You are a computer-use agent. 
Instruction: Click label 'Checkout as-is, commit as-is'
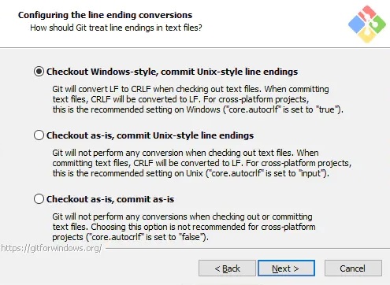pos(110,199)
